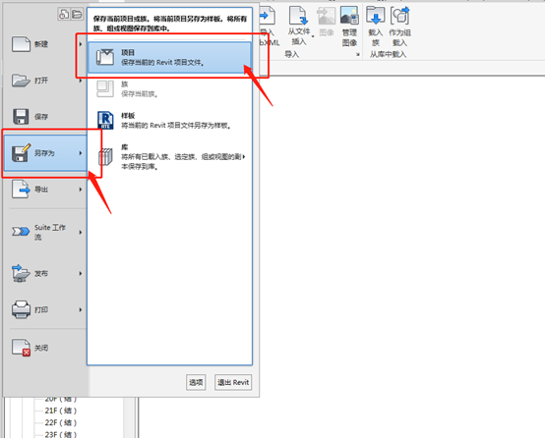This screenshot has width=545, height=438.
Task: Expand the Library (库) submenu arrow
Action: pos(244,157)
